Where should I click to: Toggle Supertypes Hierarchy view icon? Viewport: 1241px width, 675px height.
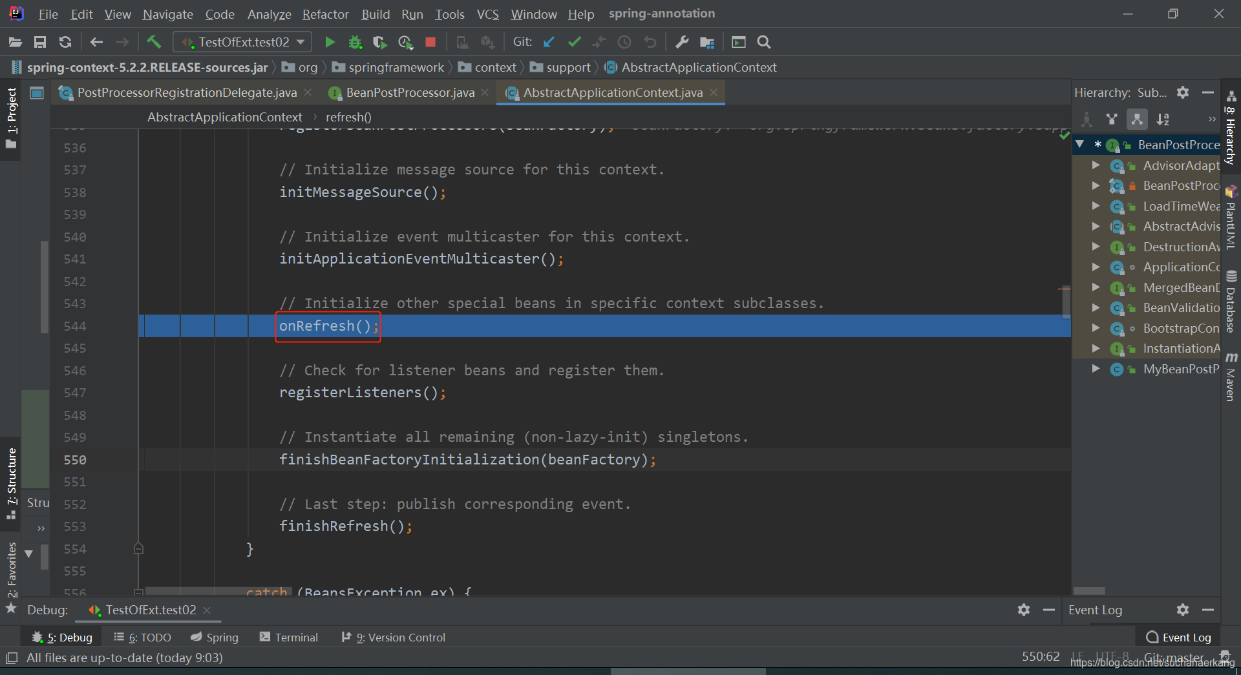pos(1112,119)
